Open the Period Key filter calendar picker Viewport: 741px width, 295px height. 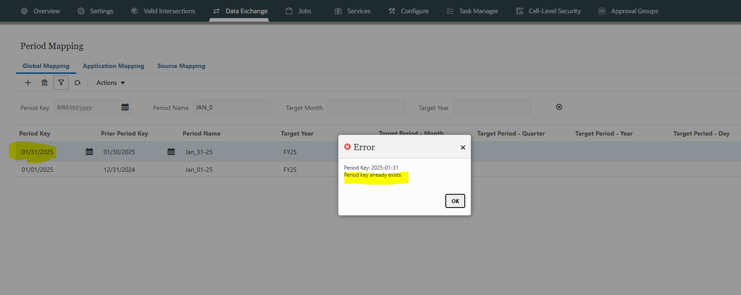[x=125, y=107]
